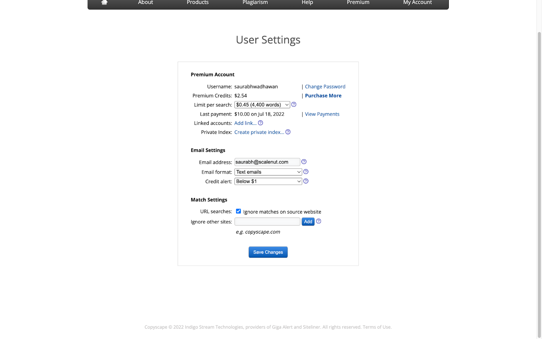Open the Purchase More link
The image size is (542, 339).
point(323,96)
